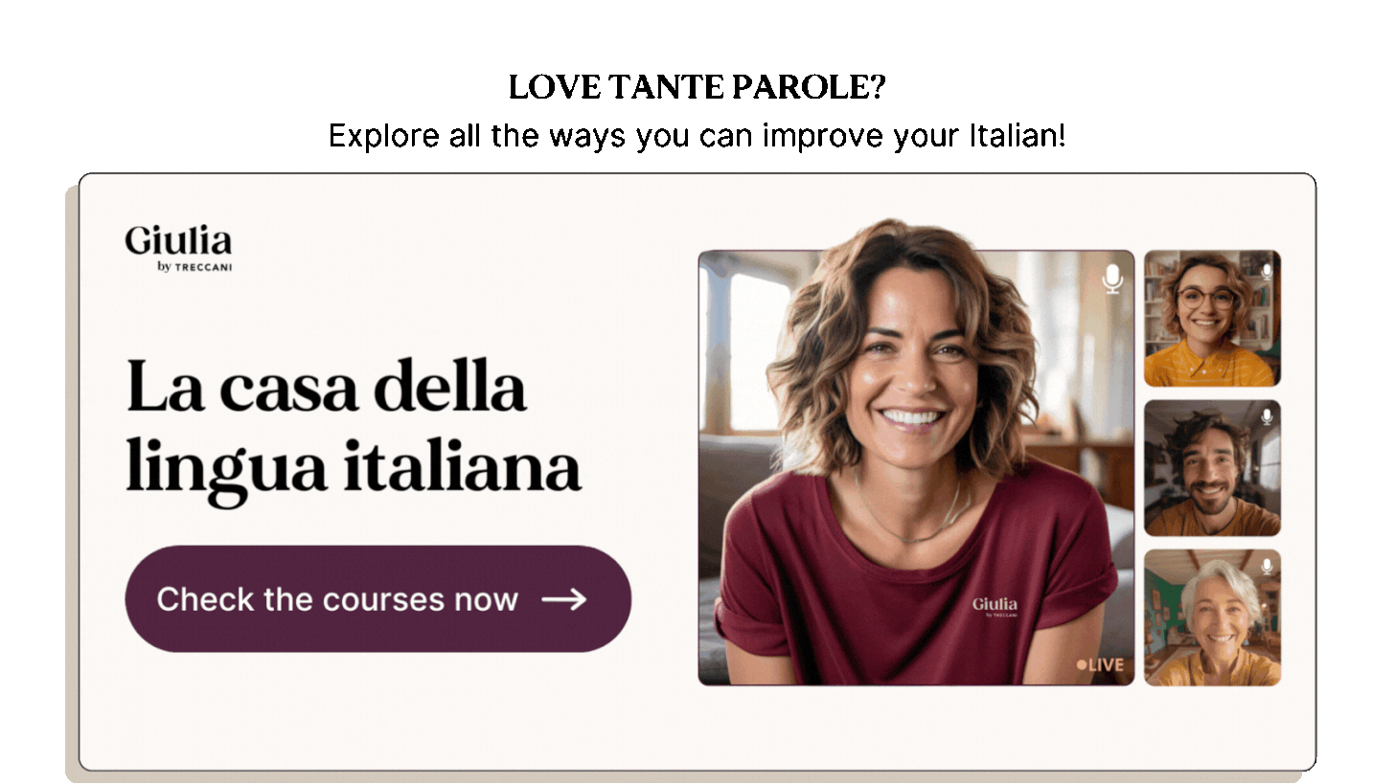Click the red live dot indicator
1395x784 pixels.
click(x=1082, y=664)
